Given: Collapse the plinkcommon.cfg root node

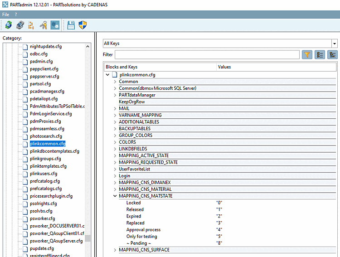Looking at the screenshot, I should [107, 75].
